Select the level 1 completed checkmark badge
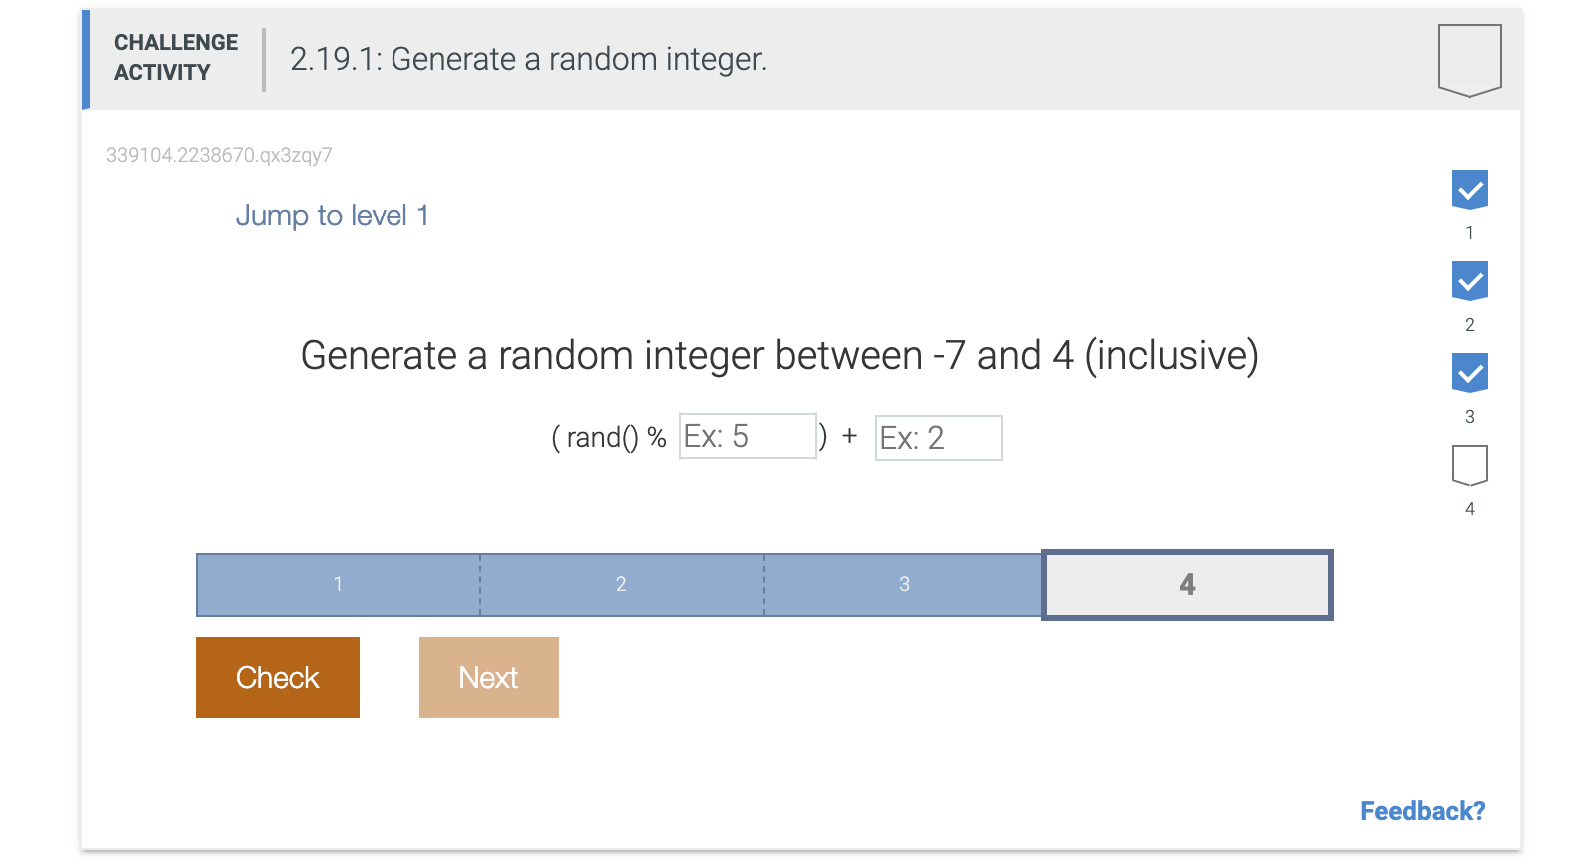This screenshot has height=866, width=1574. tap(1469, 190)
